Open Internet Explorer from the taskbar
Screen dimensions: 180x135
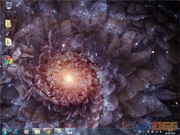pos(16,132)
